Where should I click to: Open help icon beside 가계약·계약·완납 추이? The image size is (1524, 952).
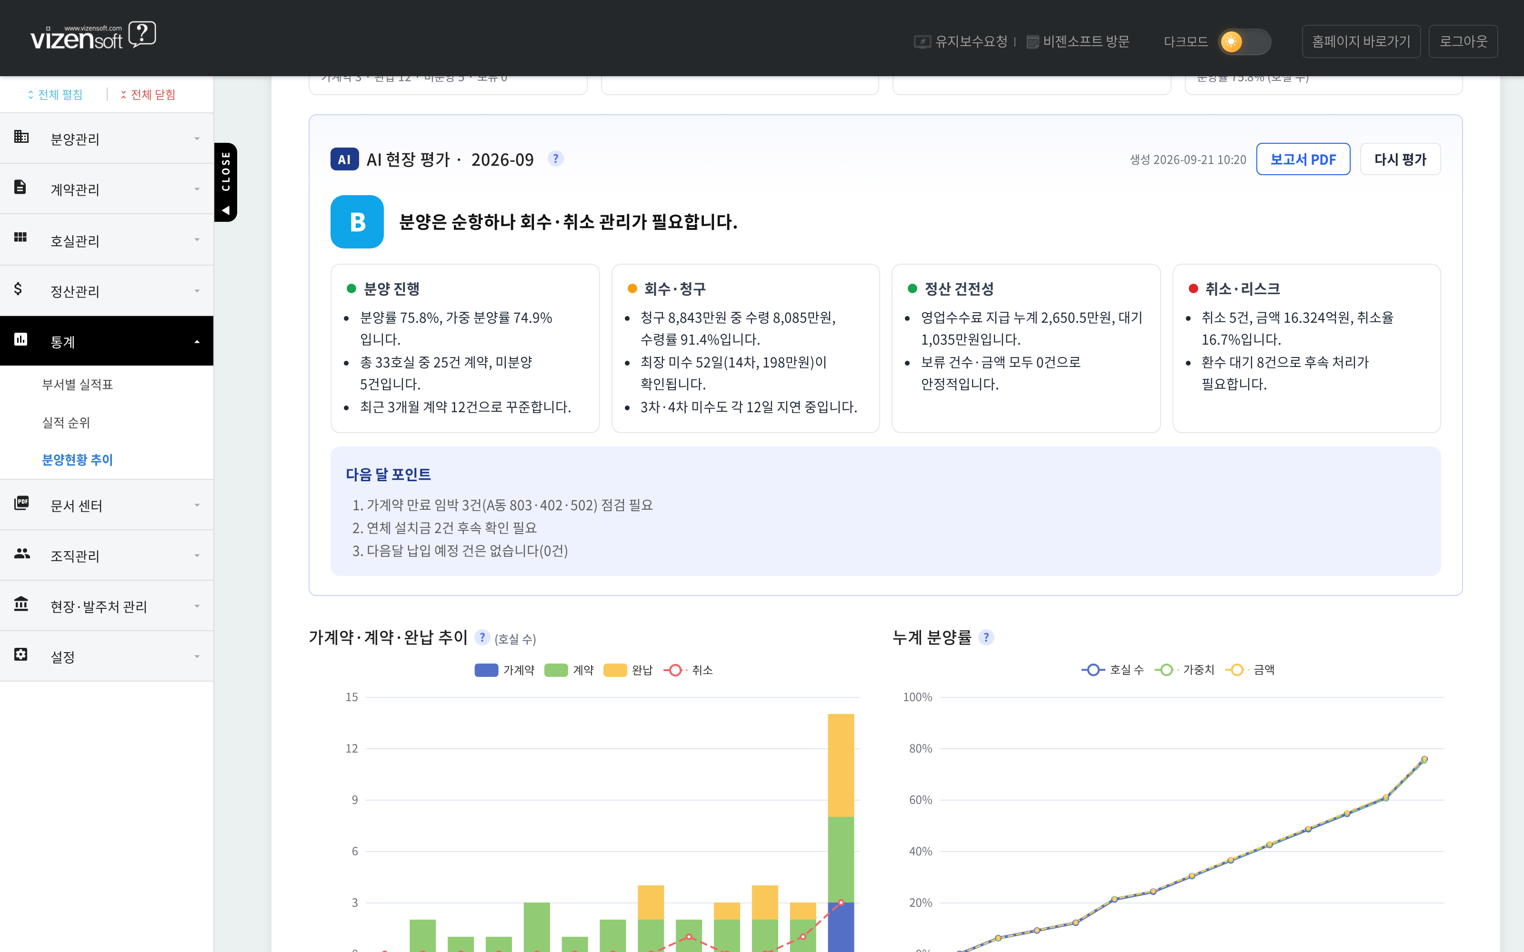click(482, 637)
